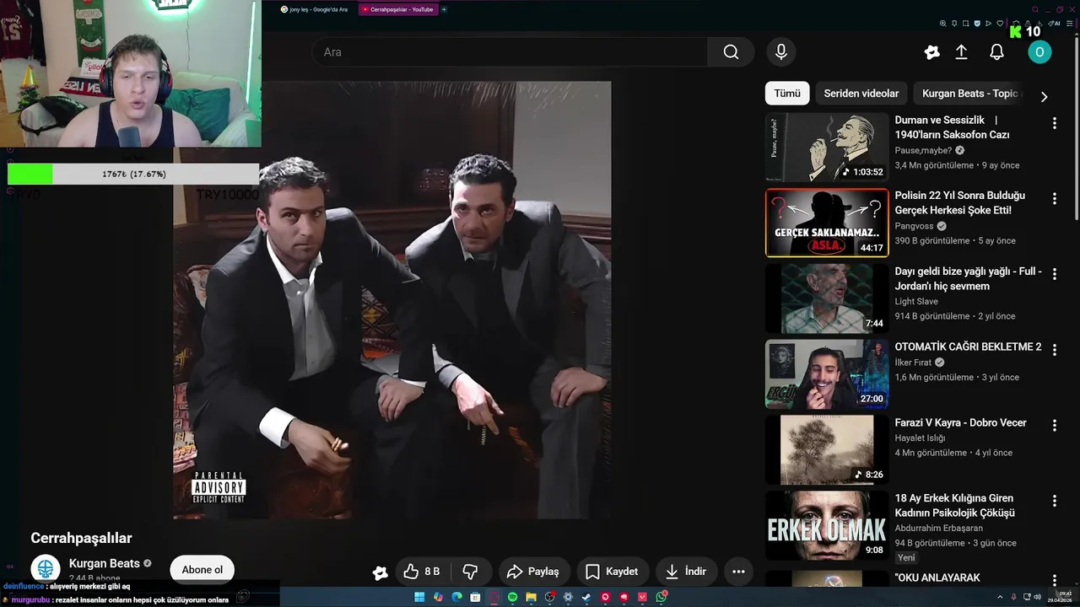Viewport: 1080px width, 607px height.
Task: Click the Light Slave channel name
Action: click(916, 301)
